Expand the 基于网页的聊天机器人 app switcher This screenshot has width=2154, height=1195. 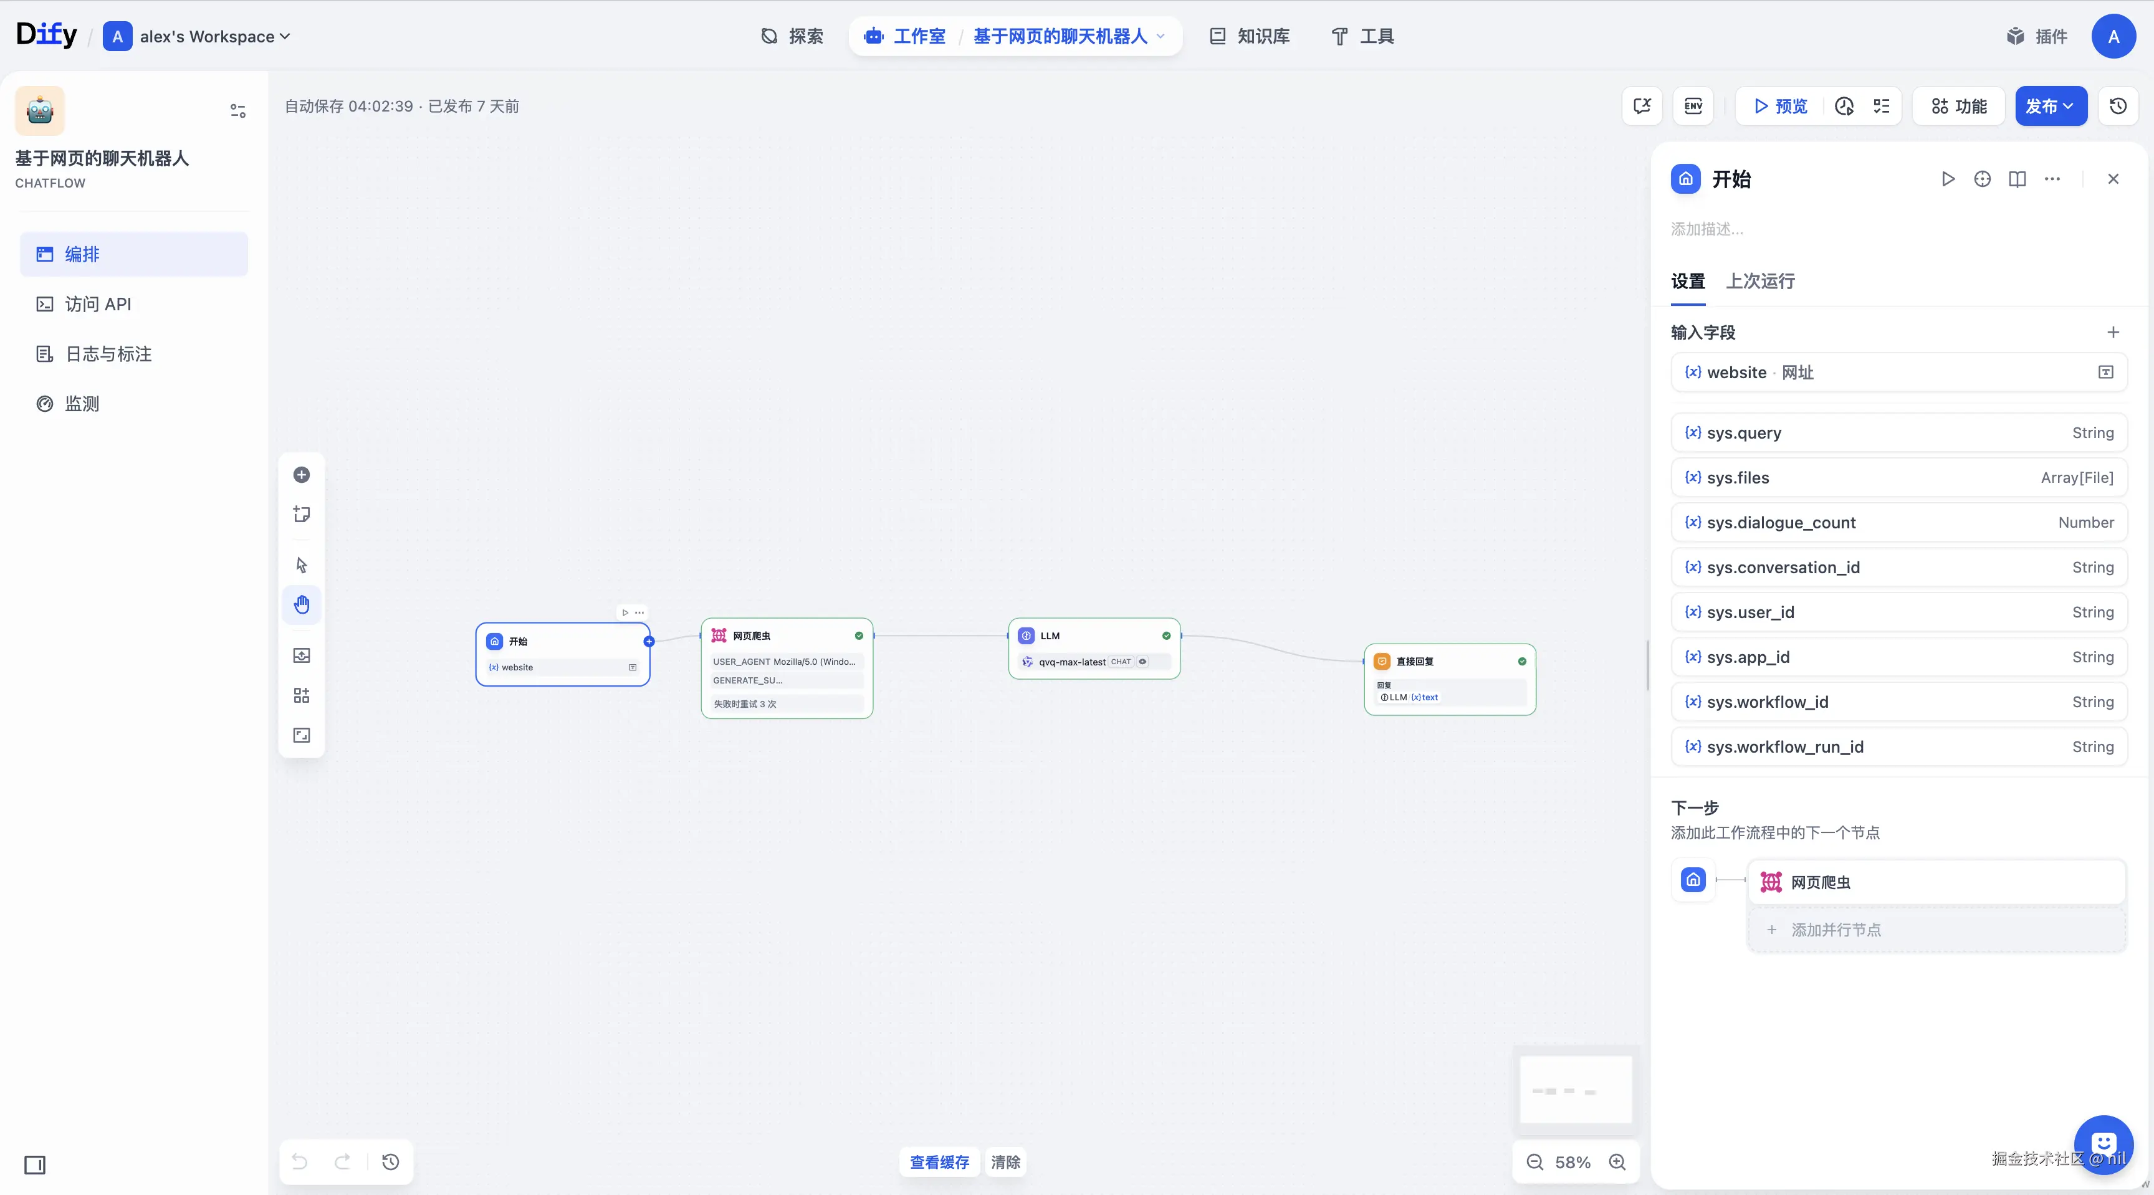1068,36
